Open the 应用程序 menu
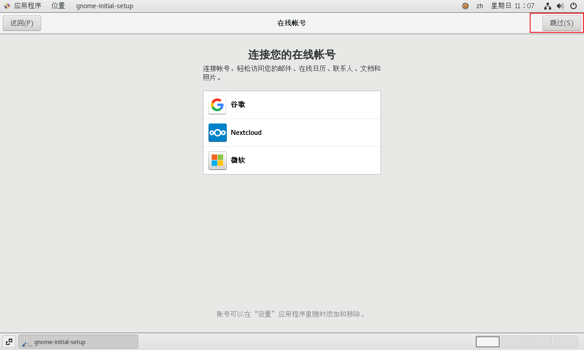This screenshot has width=584, height=350. tap(23, 6)
